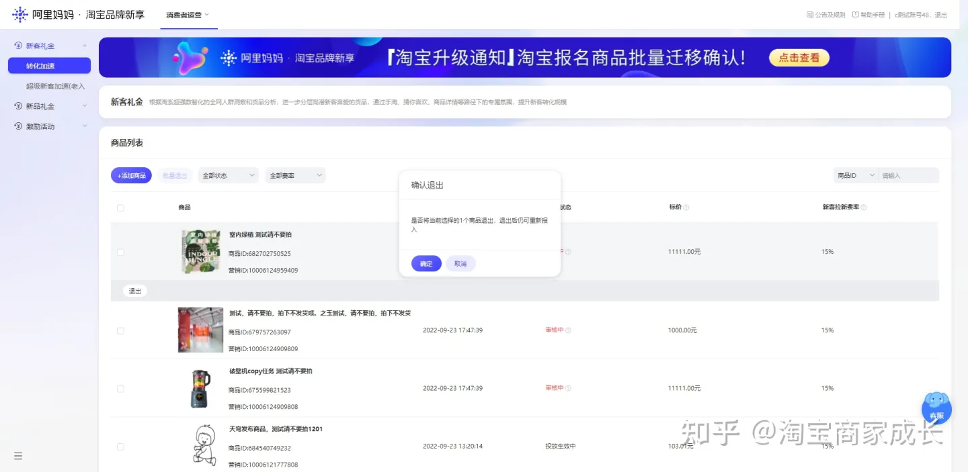The width and height of the screenshot is (968, 472).
Task: Check the box for product 679757263097 row
Action: pos(120,331)
